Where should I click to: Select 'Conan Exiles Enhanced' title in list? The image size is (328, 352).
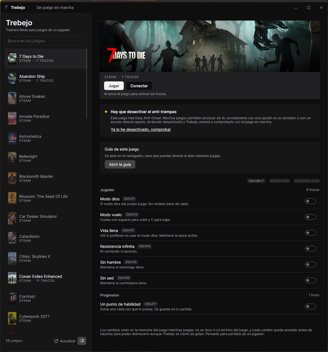click(41, 276)
